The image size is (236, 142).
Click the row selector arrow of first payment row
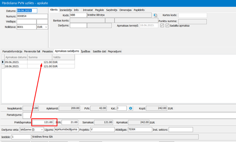(3, 62)
